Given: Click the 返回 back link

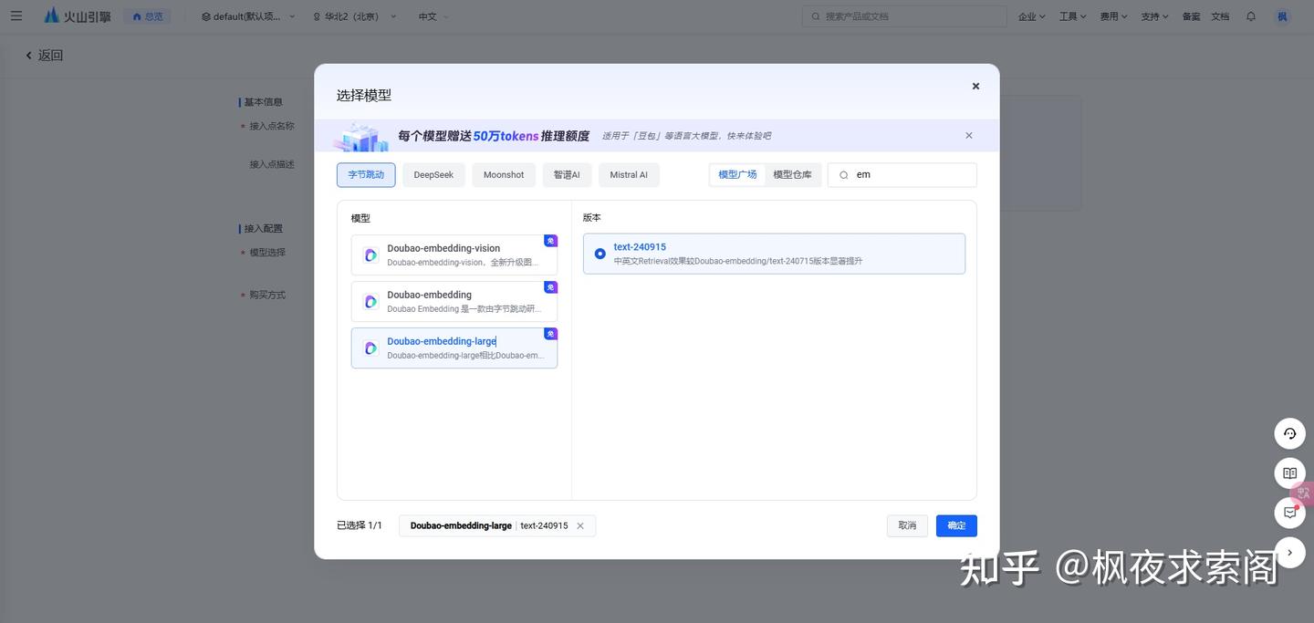Looking at the screenshot, I should tap(44, 55).
